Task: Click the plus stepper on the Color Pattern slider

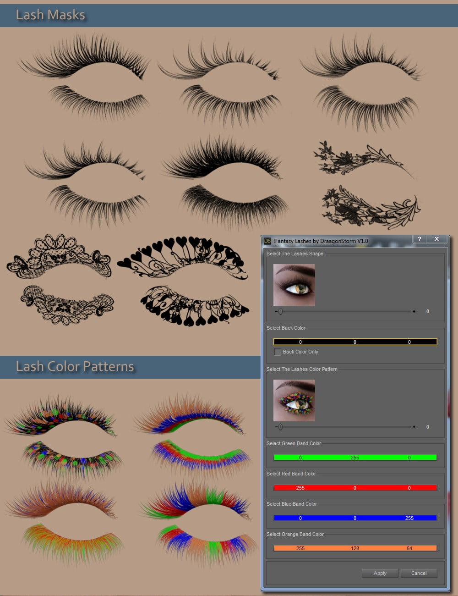Action: click(414, 427)
